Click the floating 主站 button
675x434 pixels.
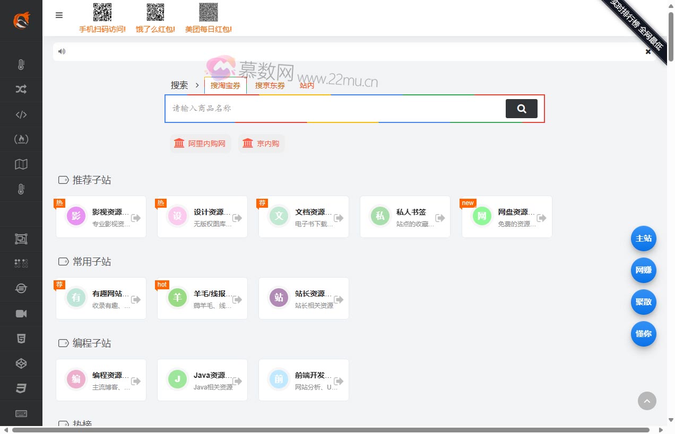click(x=644, y=238)
